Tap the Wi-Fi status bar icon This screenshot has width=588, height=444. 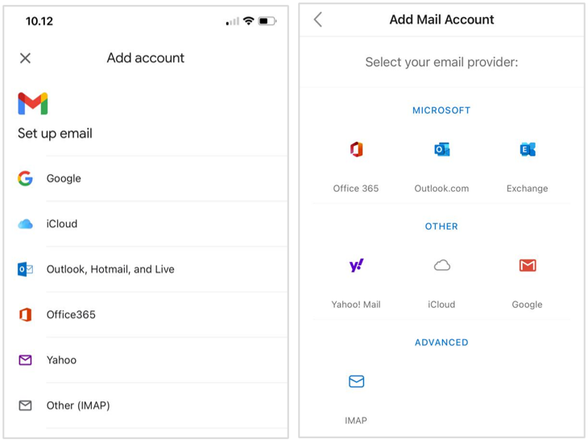click(249, 21)
